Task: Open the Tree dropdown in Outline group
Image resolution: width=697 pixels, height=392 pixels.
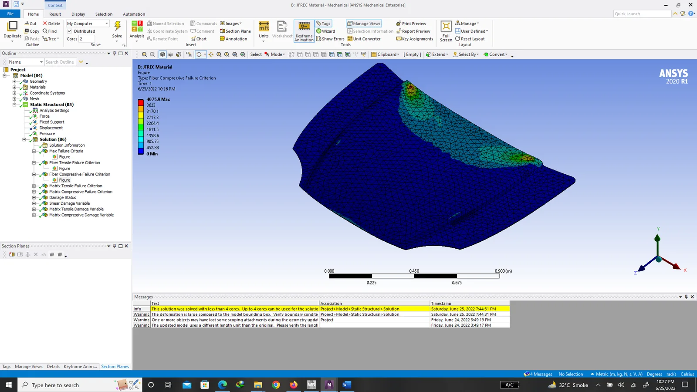Action: tap(51, 39)
